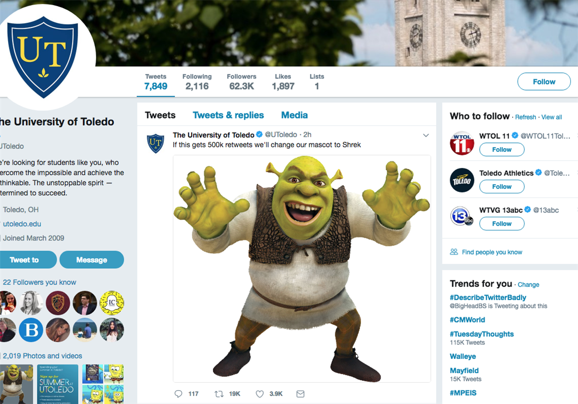Click the reply icon under the Shrek tweet
This screenshot has height=404, width=578.
pos(178,394)
